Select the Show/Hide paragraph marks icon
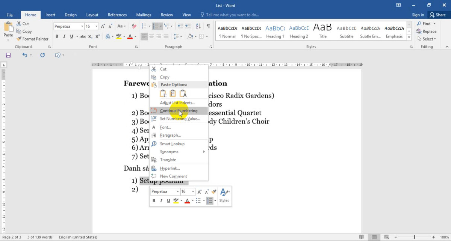Screen dimensions: 451x241 208,26
